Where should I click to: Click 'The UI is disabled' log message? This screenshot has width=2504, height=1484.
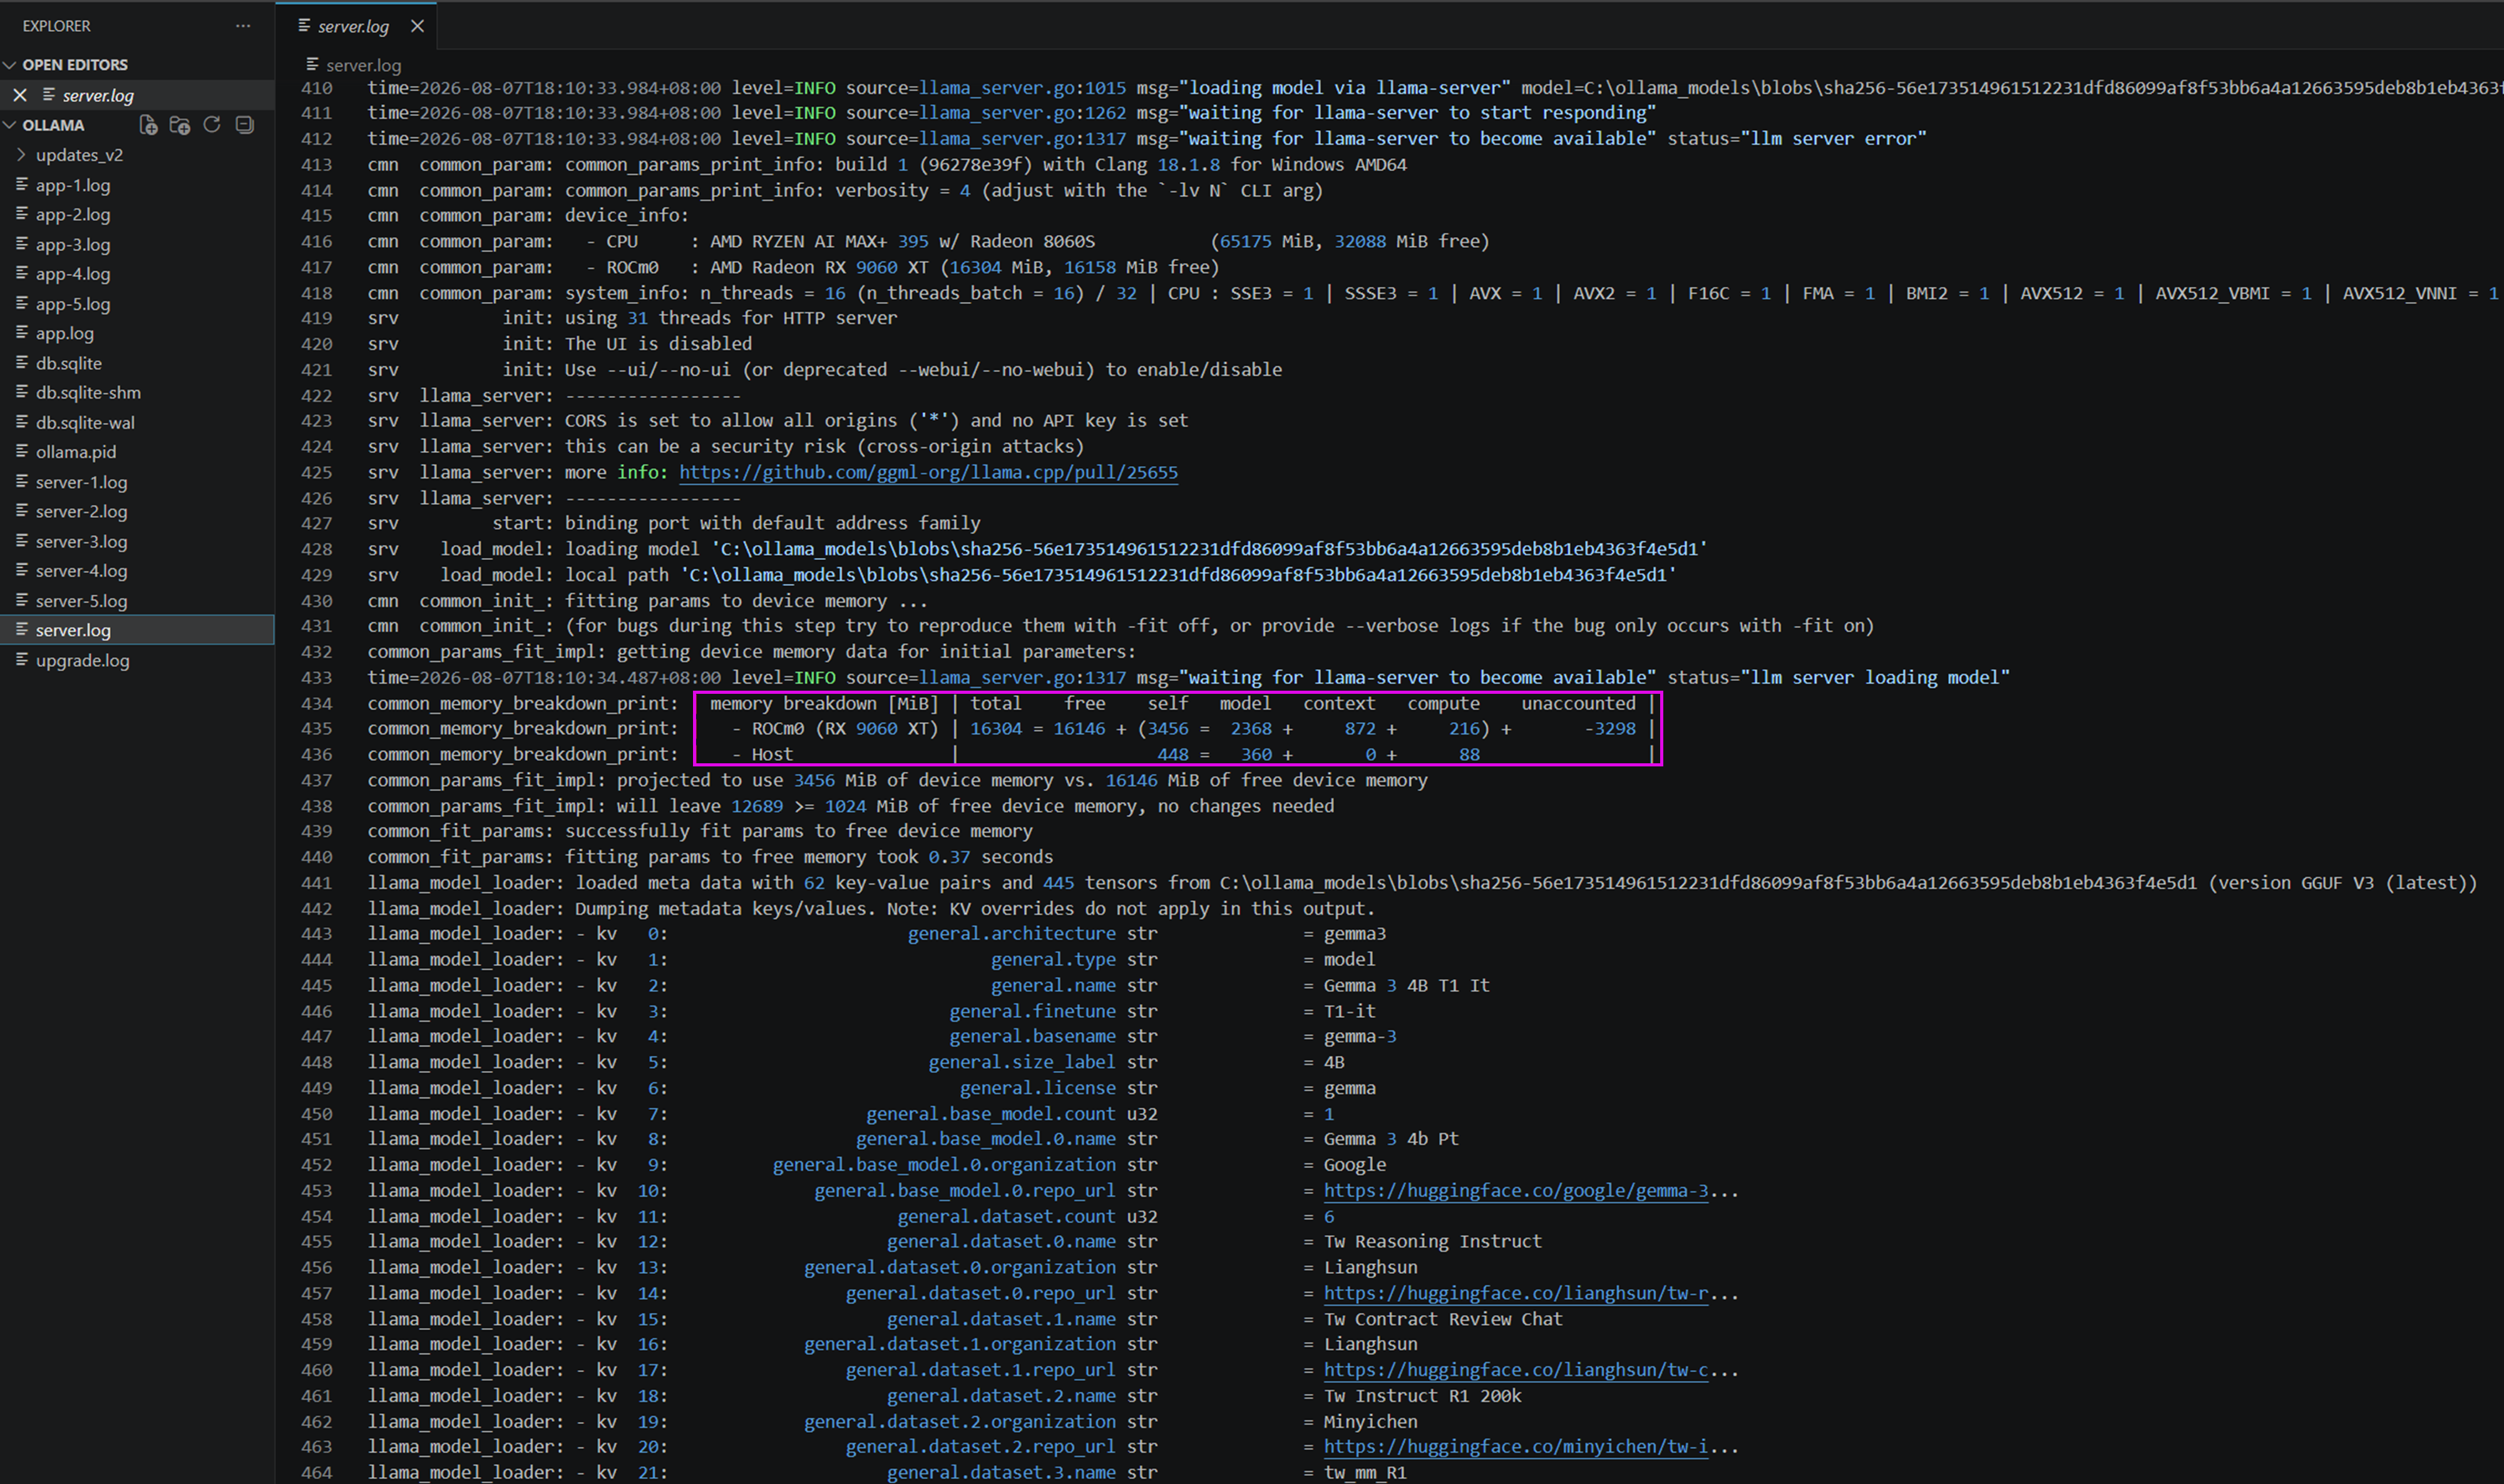[659, 344]
